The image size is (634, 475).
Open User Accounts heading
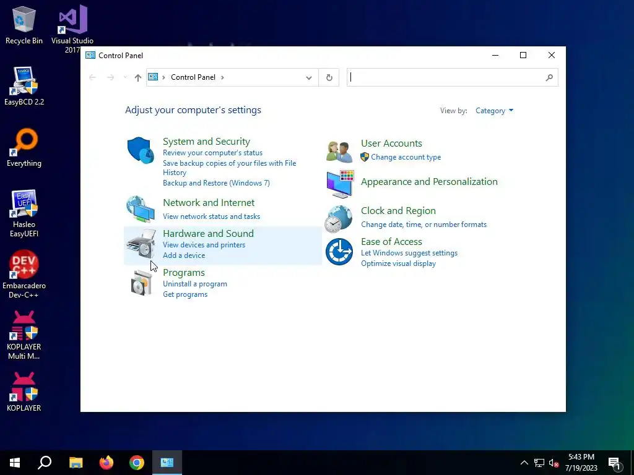(x=391, y=143)
